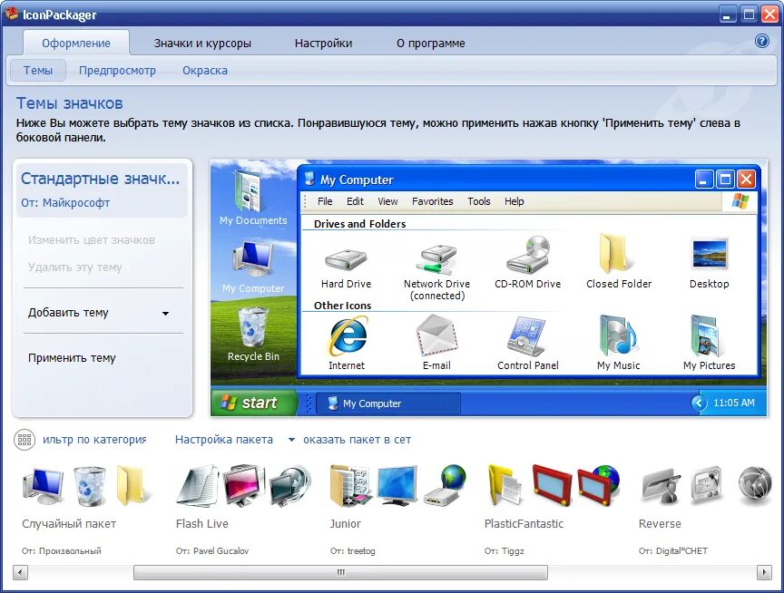784x593 pixels.
Task: Open the Favorites menu in preview window
Action: point(433,201)
